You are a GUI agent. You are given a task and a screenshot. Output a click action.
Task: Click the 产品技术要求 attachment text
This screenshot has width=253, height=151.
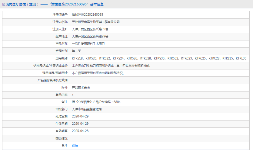(x=81, y=87)
